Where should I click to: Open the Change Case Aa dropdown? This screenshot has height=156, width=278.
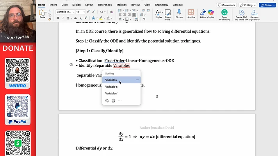pyautogui.click(x=102, y=12)
